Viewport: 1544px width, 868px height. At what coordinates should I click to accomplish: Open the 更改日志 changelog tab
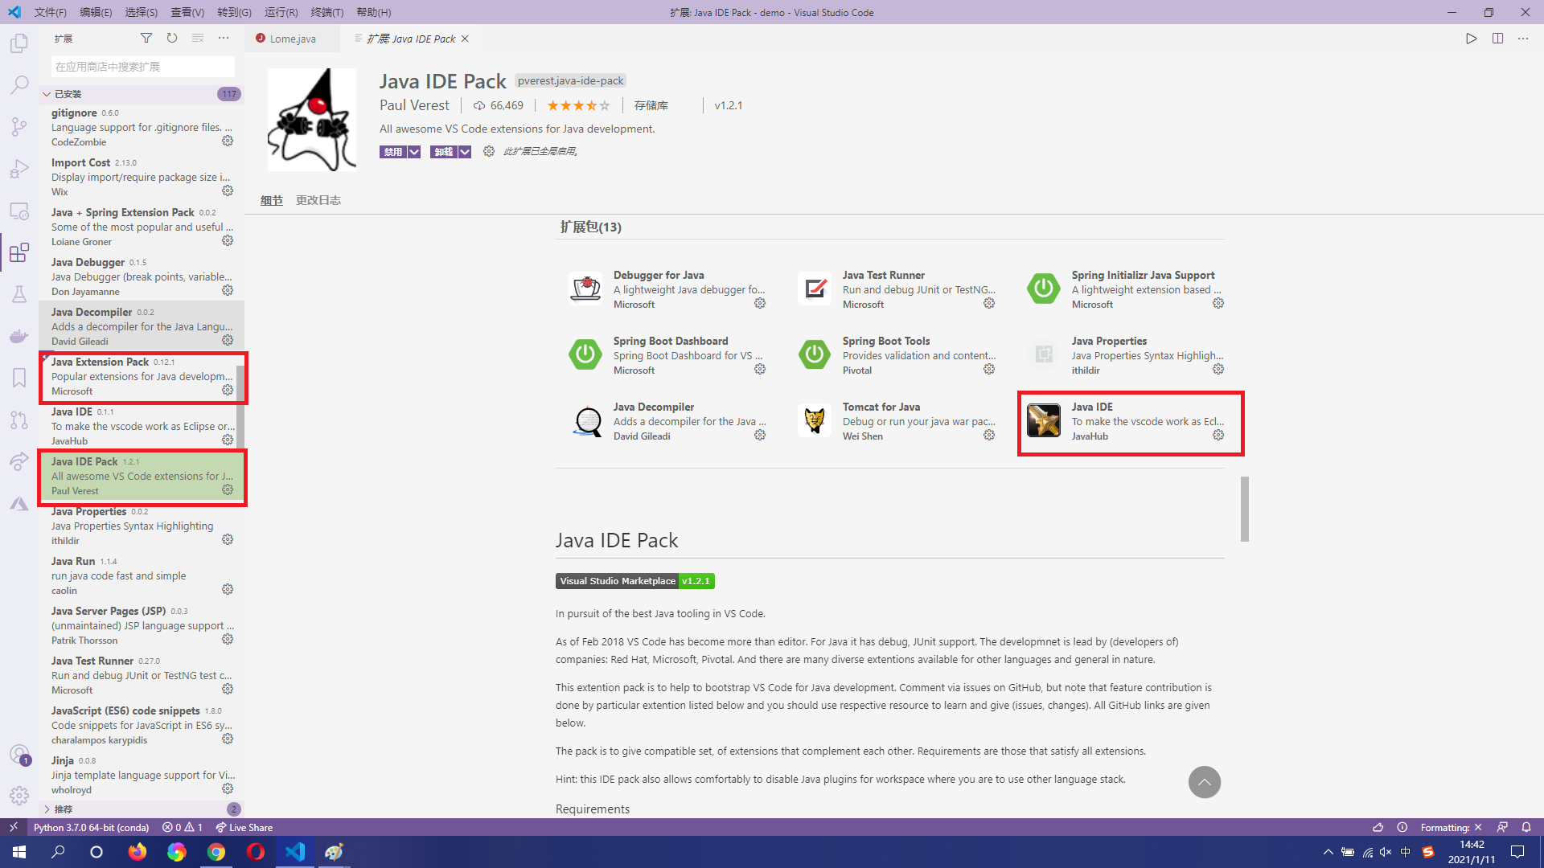pyautogui.click(x=318, y=200)
